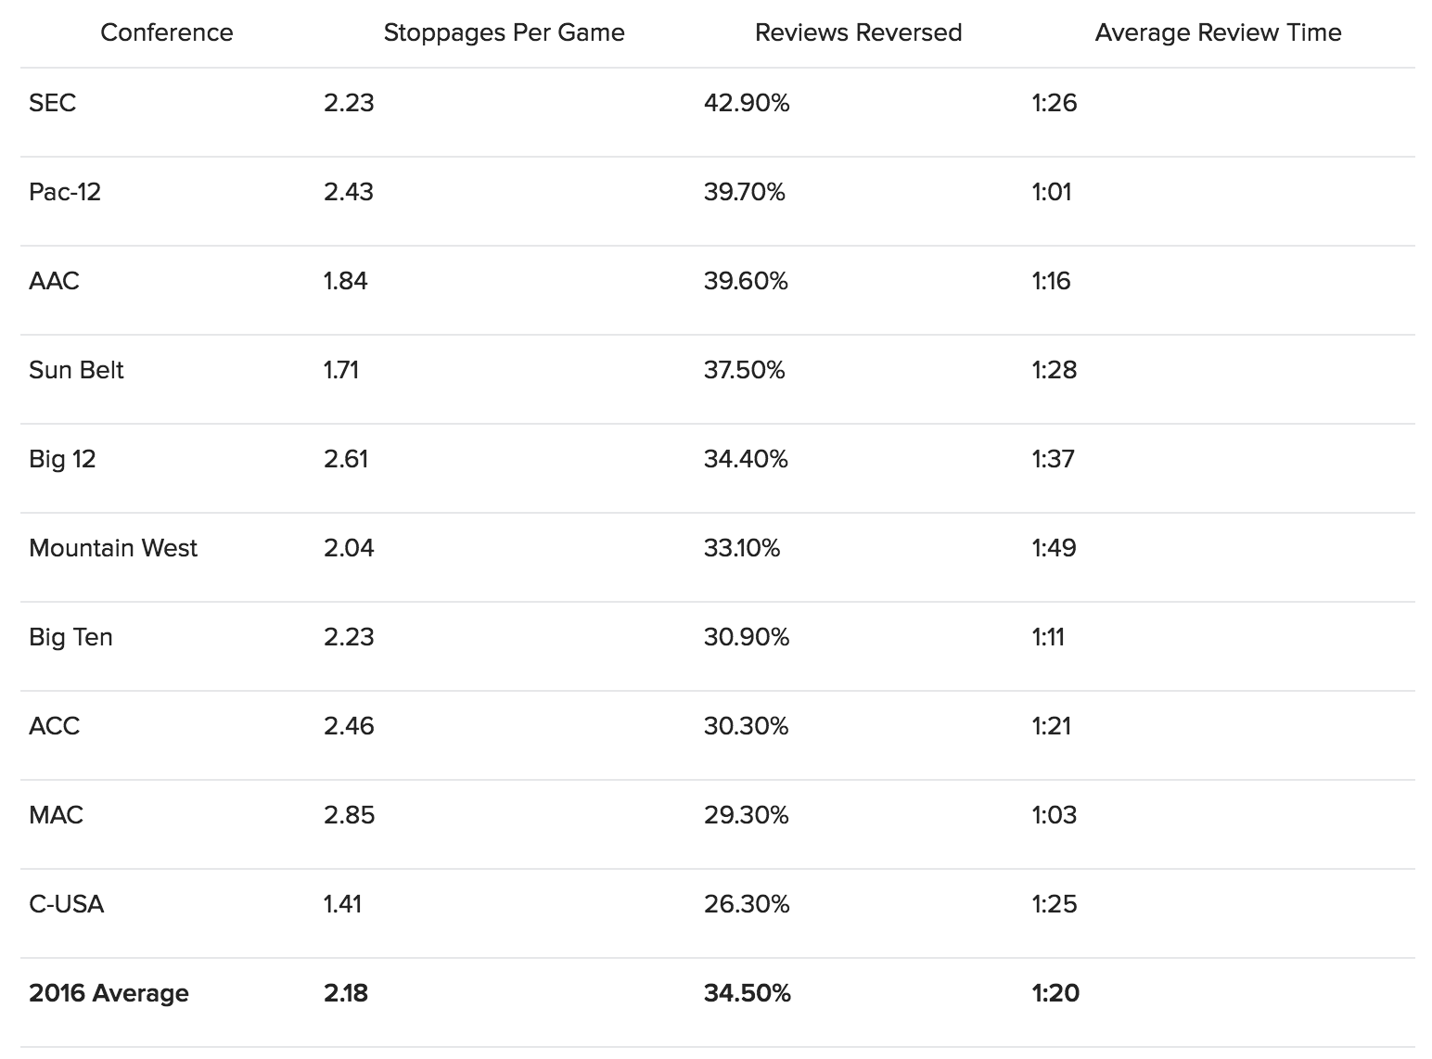
Task: Click the Conference column header
Action: [167, 32]
